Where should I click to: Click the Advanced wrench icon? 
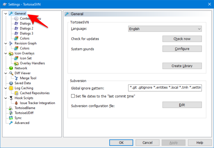coord(11,123)
